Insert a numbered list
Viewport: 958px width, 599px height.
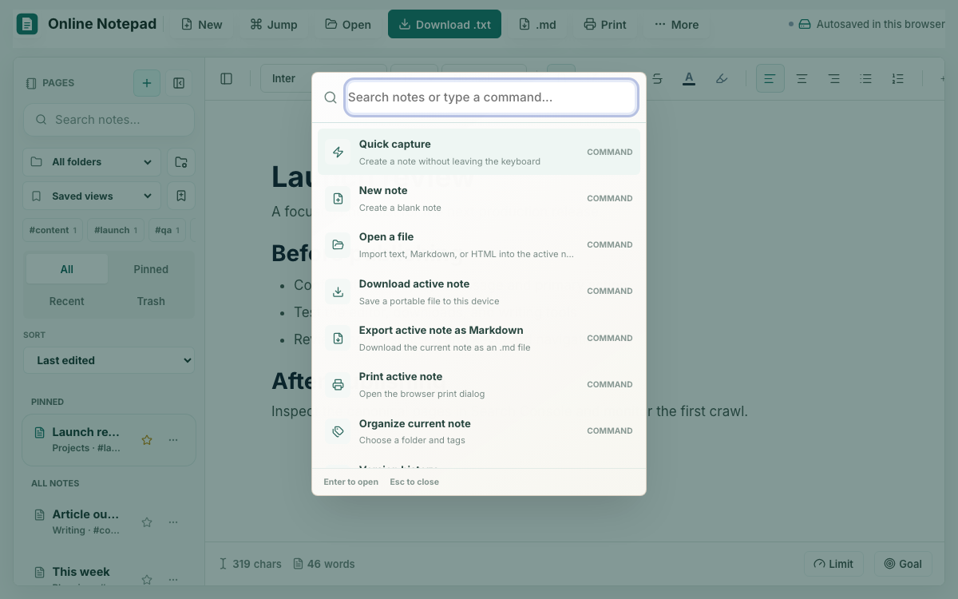click(x=898, y=78)
